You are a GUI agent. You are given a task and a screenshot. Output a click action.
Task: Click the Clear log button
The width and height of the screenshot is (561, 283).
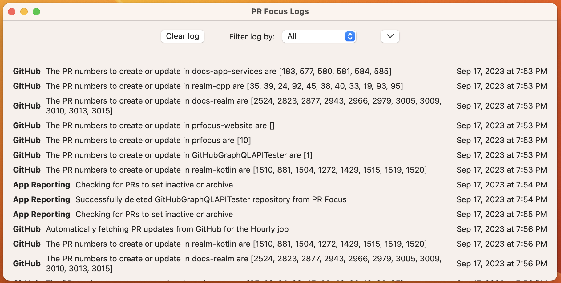coord(182,36)
